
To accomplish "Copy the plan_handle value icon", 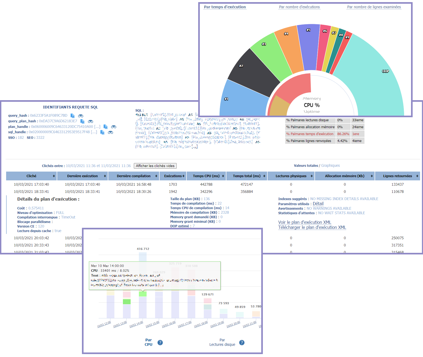I will pyautogui.click(x=106, y=127).
